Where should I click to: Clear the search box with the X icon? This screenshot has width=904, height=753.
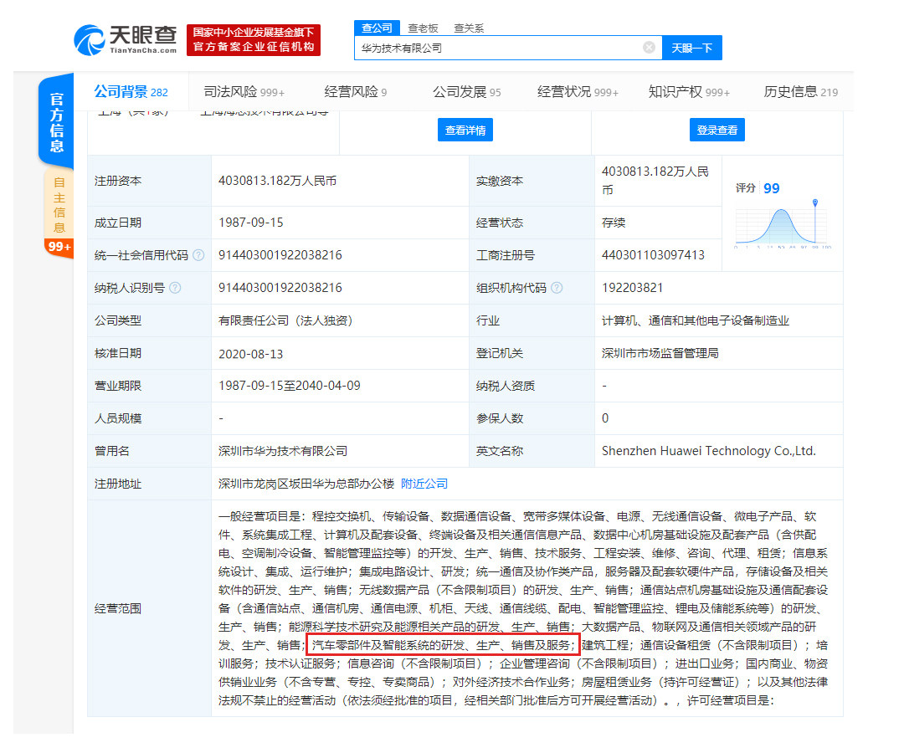tap(649, 48)
